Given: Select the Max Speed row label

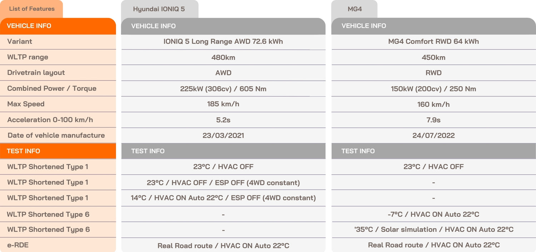Looking at the screenshot, I should (x=26, y=104).
